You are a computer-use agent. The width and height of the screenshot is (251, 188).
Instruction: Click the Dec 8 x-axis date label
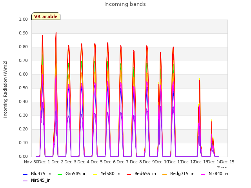click(136, 162)
